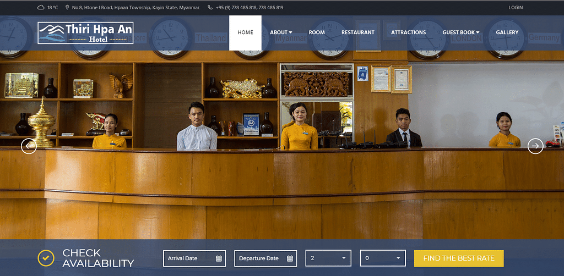Select the Home menu item
564x276 pixels.
(245, 32)
